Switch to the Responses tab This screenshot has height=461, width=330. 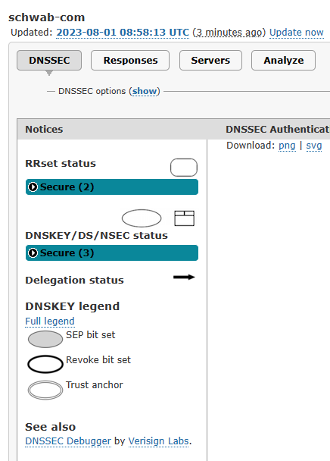(x=130, y=60)
